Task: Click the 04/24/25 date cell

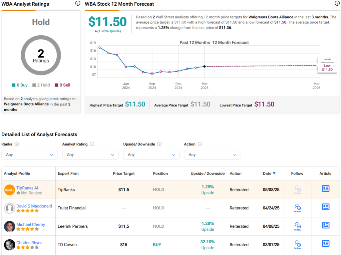Action: click(x=271, y=208)
